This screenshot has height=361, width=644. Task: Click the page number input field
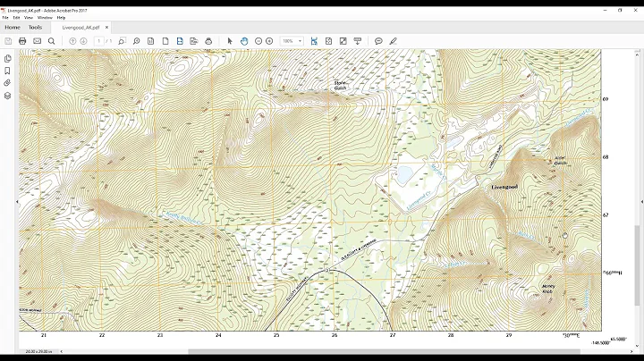(x=98, y=41)
